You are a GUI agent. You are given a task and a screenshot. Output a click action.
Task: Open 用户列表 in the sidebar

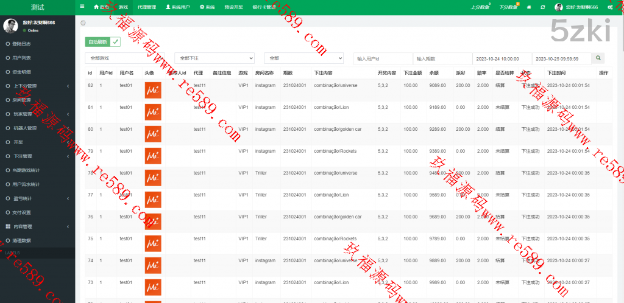tap(21, 58)
